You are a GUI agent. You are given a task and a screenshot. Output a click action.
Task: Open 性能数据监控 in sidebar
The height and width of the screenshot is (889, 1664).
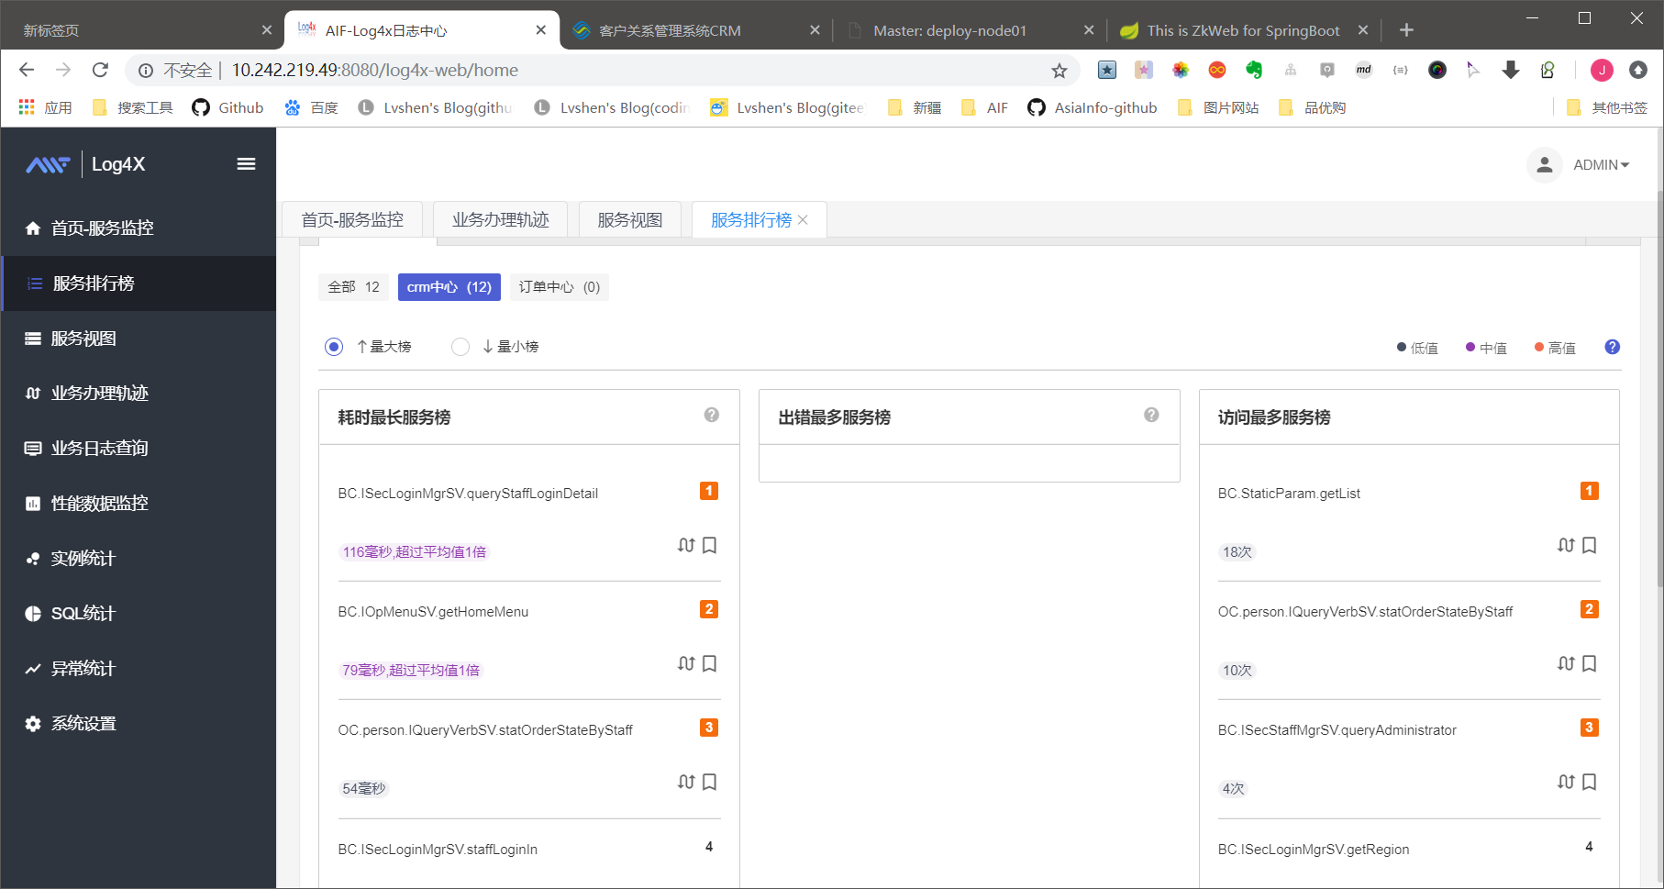(x=139, y=504)
